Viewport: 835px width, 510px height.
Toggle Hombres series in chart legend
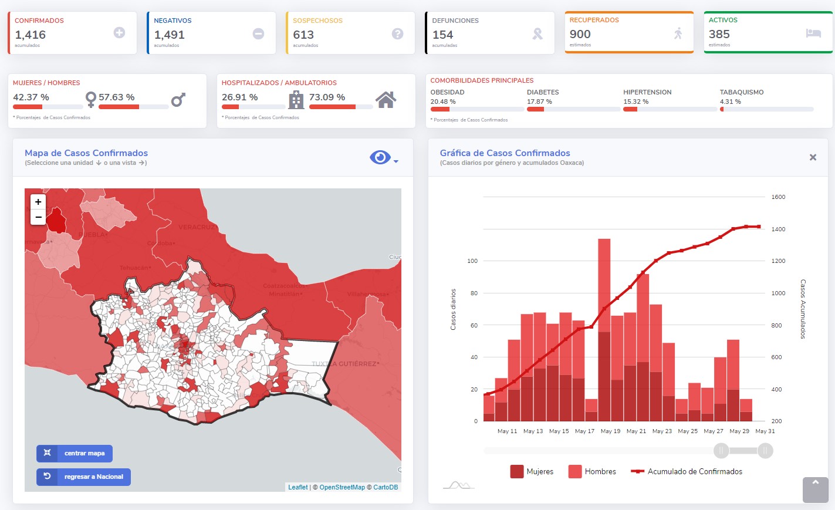click(x=592, y=471)
